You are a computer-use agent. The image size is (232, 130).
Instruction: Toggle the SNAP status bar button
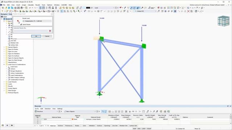(x=134, y=129)
